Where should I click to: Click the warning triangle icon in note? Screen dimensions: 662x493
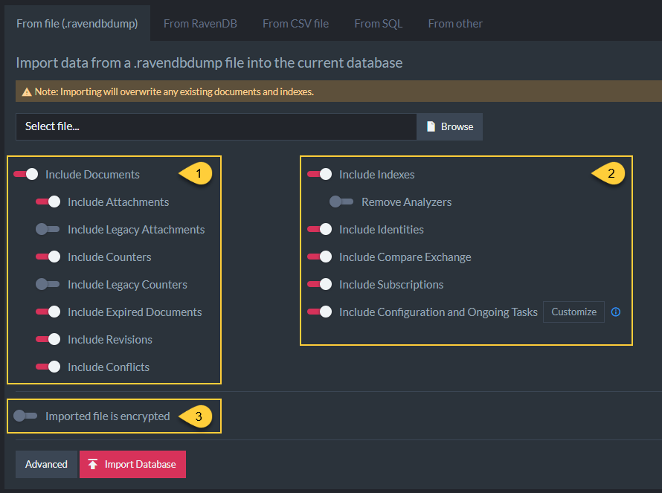click(x=27, y=91)
